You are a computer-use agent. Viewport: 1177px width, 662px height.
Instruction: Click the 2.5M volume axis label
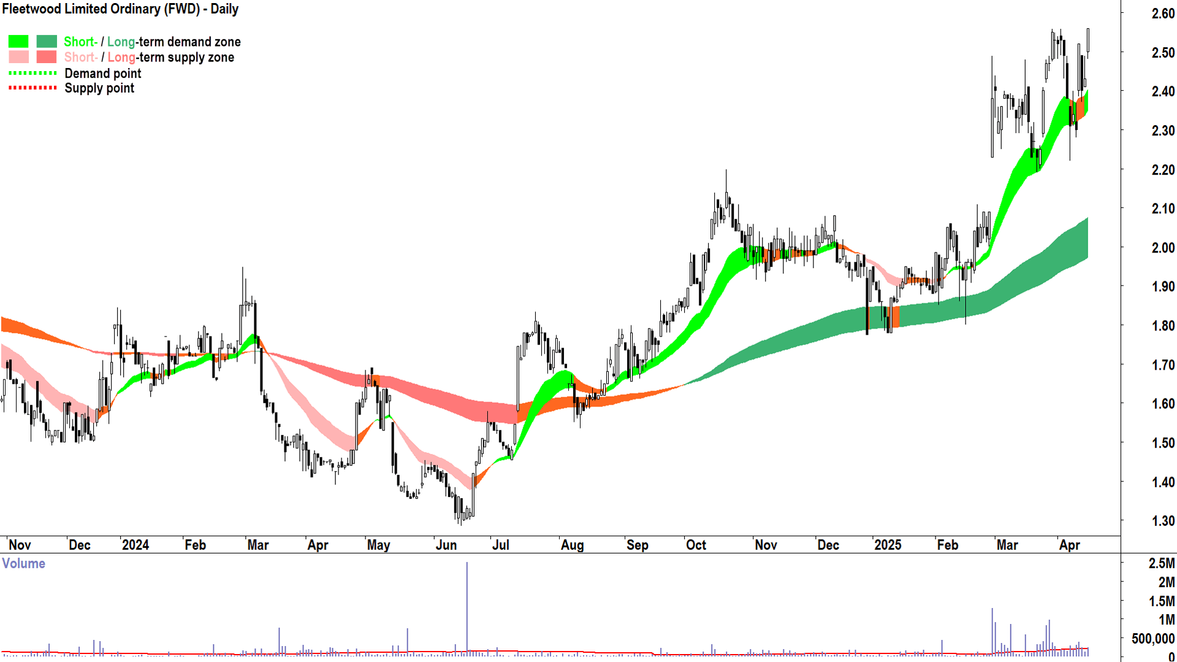pos(1161,563)
